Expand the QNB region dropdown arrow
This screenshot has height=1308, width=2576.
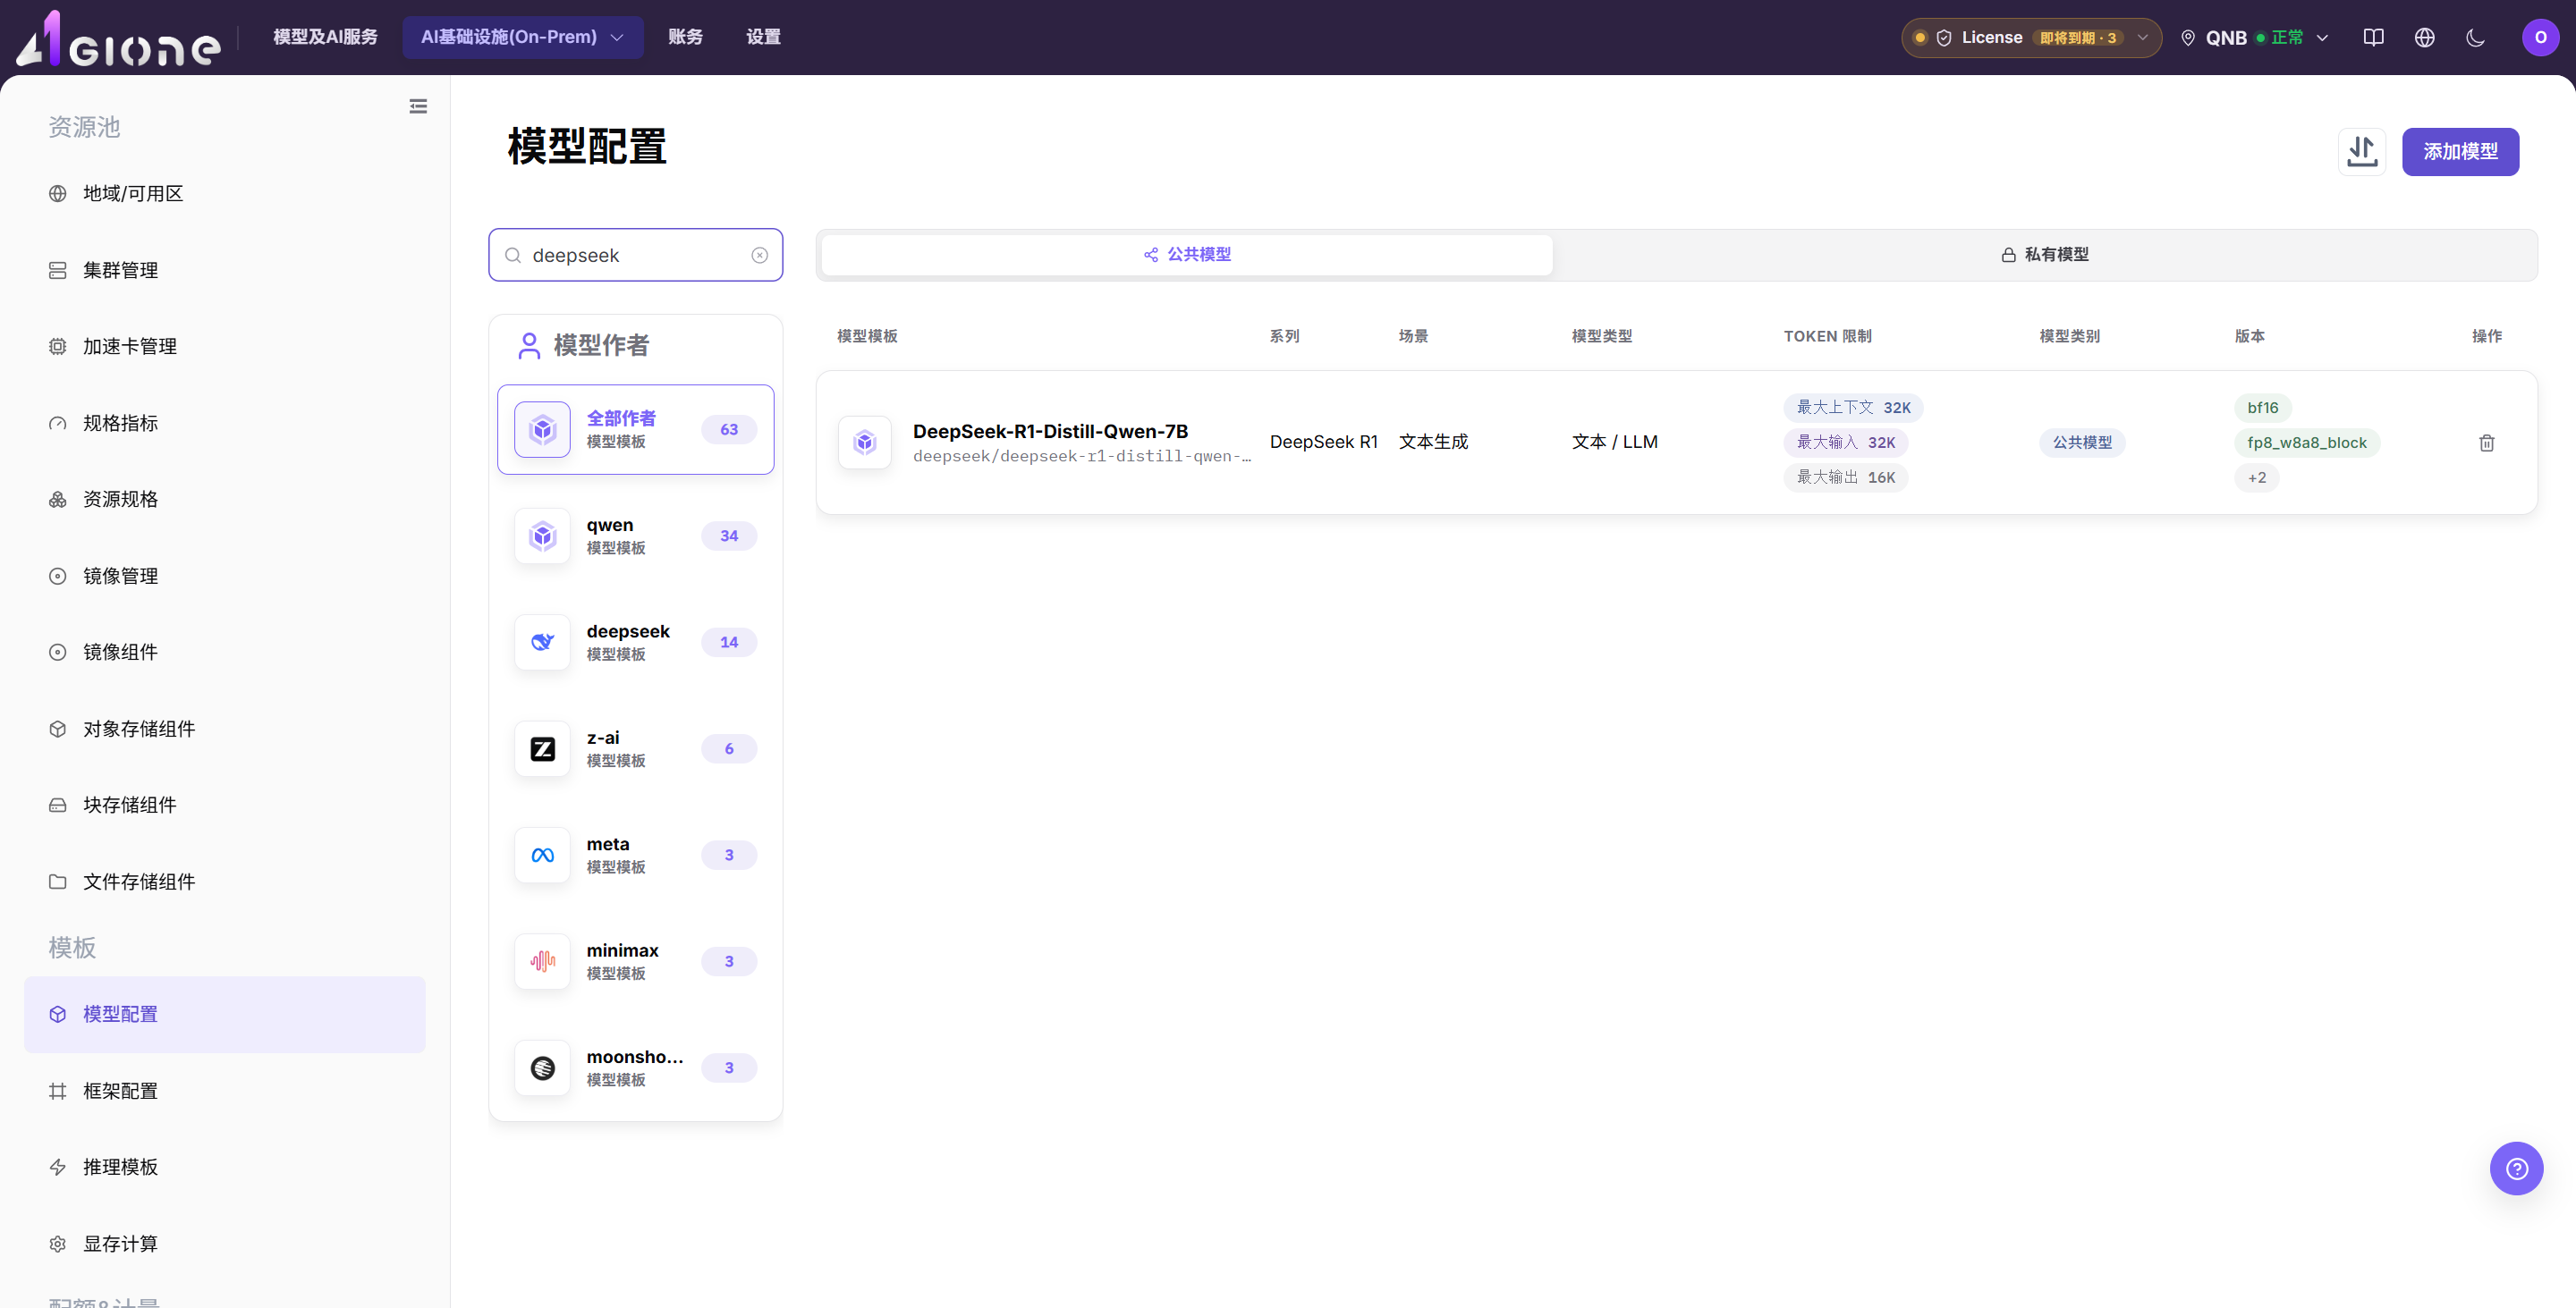pyautogui.click(x=2322, y=38)
